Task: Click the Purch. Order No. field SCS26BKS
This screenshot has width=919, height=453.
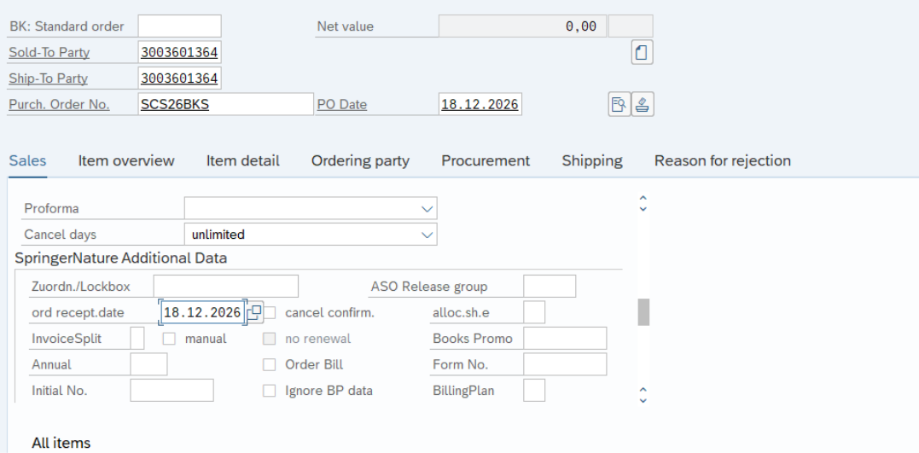Action: tap(225, 104)
